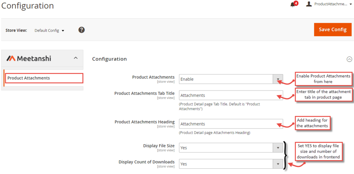Open the Store View Default Config dropdown
This screenshot has height=174, width=354.
coord(49,31)
